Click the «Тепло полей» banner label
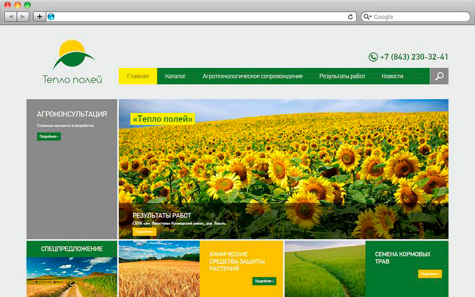 pos(162,119)
